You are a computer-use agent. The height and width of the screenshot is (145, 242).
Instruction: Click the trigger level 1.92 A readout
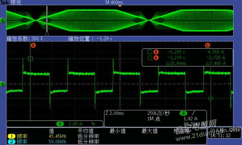(190, 119)
